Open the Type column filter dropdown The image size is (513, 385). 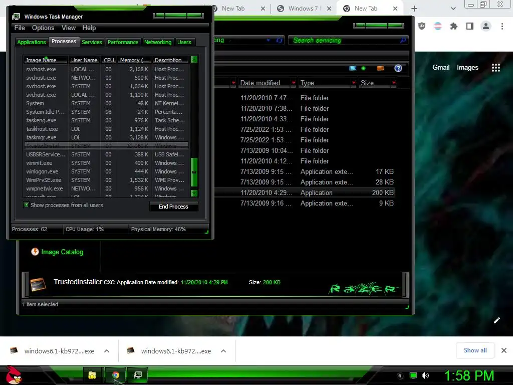click(353, 83)
